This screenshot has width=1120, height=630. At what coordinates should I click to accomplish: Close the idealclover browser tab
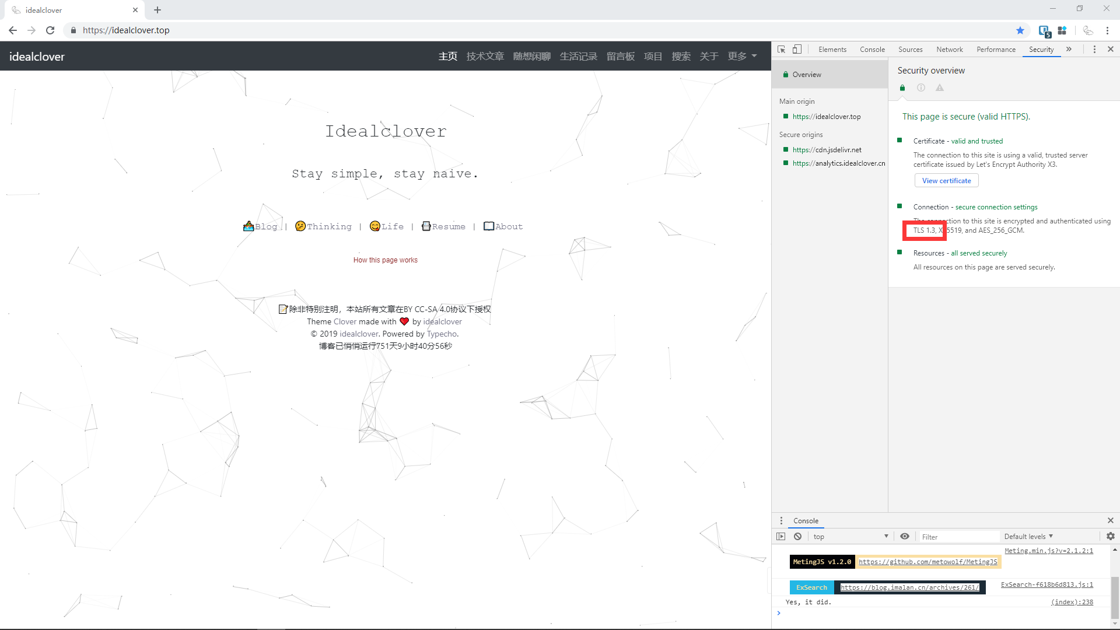point(135,10)
